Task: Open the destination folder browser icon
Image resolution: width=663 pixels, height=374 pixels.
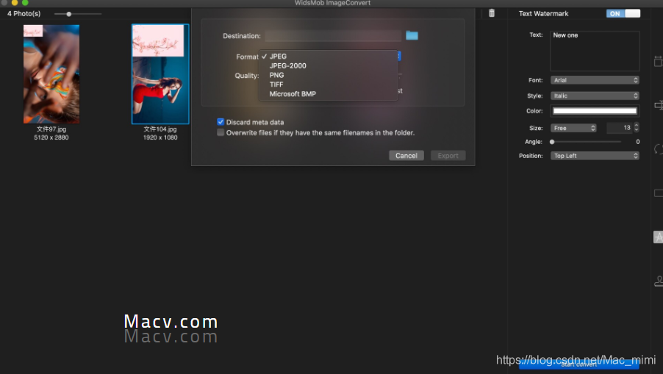Action: click(x=412, y=35)
